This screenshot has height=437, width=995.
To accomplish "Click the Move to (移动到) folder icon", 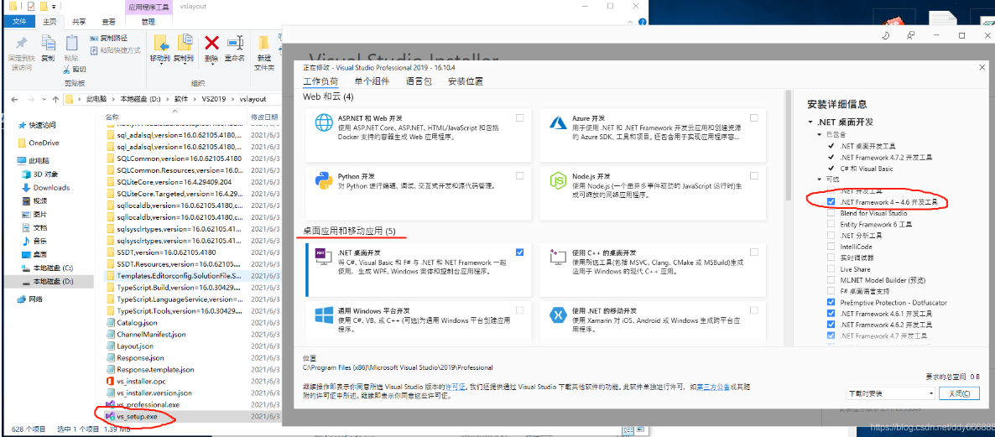I will [160, 43].
